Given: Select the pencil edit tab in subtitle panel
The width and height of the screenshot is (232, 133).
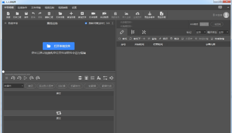Looking at the screenshot, I should click(122, 32).
